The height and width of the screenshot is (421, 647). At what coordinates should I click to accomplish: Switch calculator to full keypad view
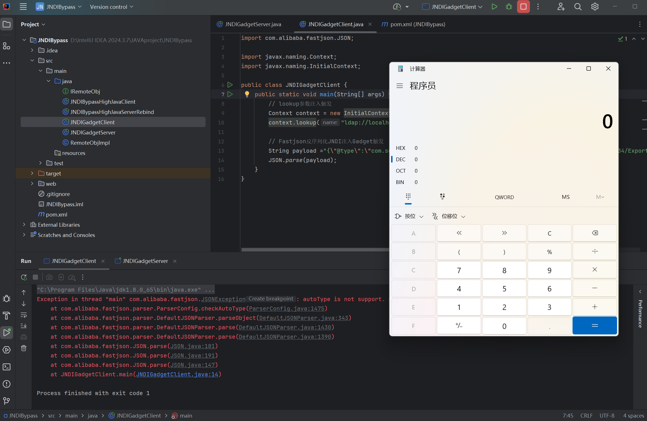(408, 197)
